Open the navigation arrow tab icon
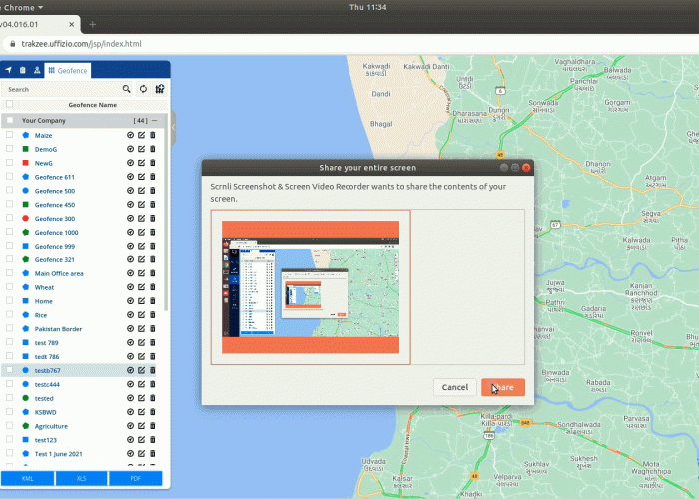 pyautogui.click(x=9, y=70)
